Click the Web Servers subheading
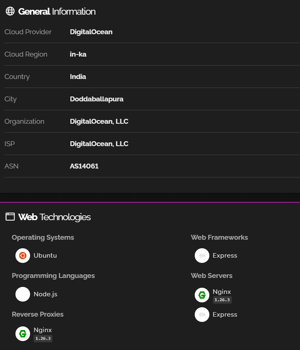 pos(211,276)
